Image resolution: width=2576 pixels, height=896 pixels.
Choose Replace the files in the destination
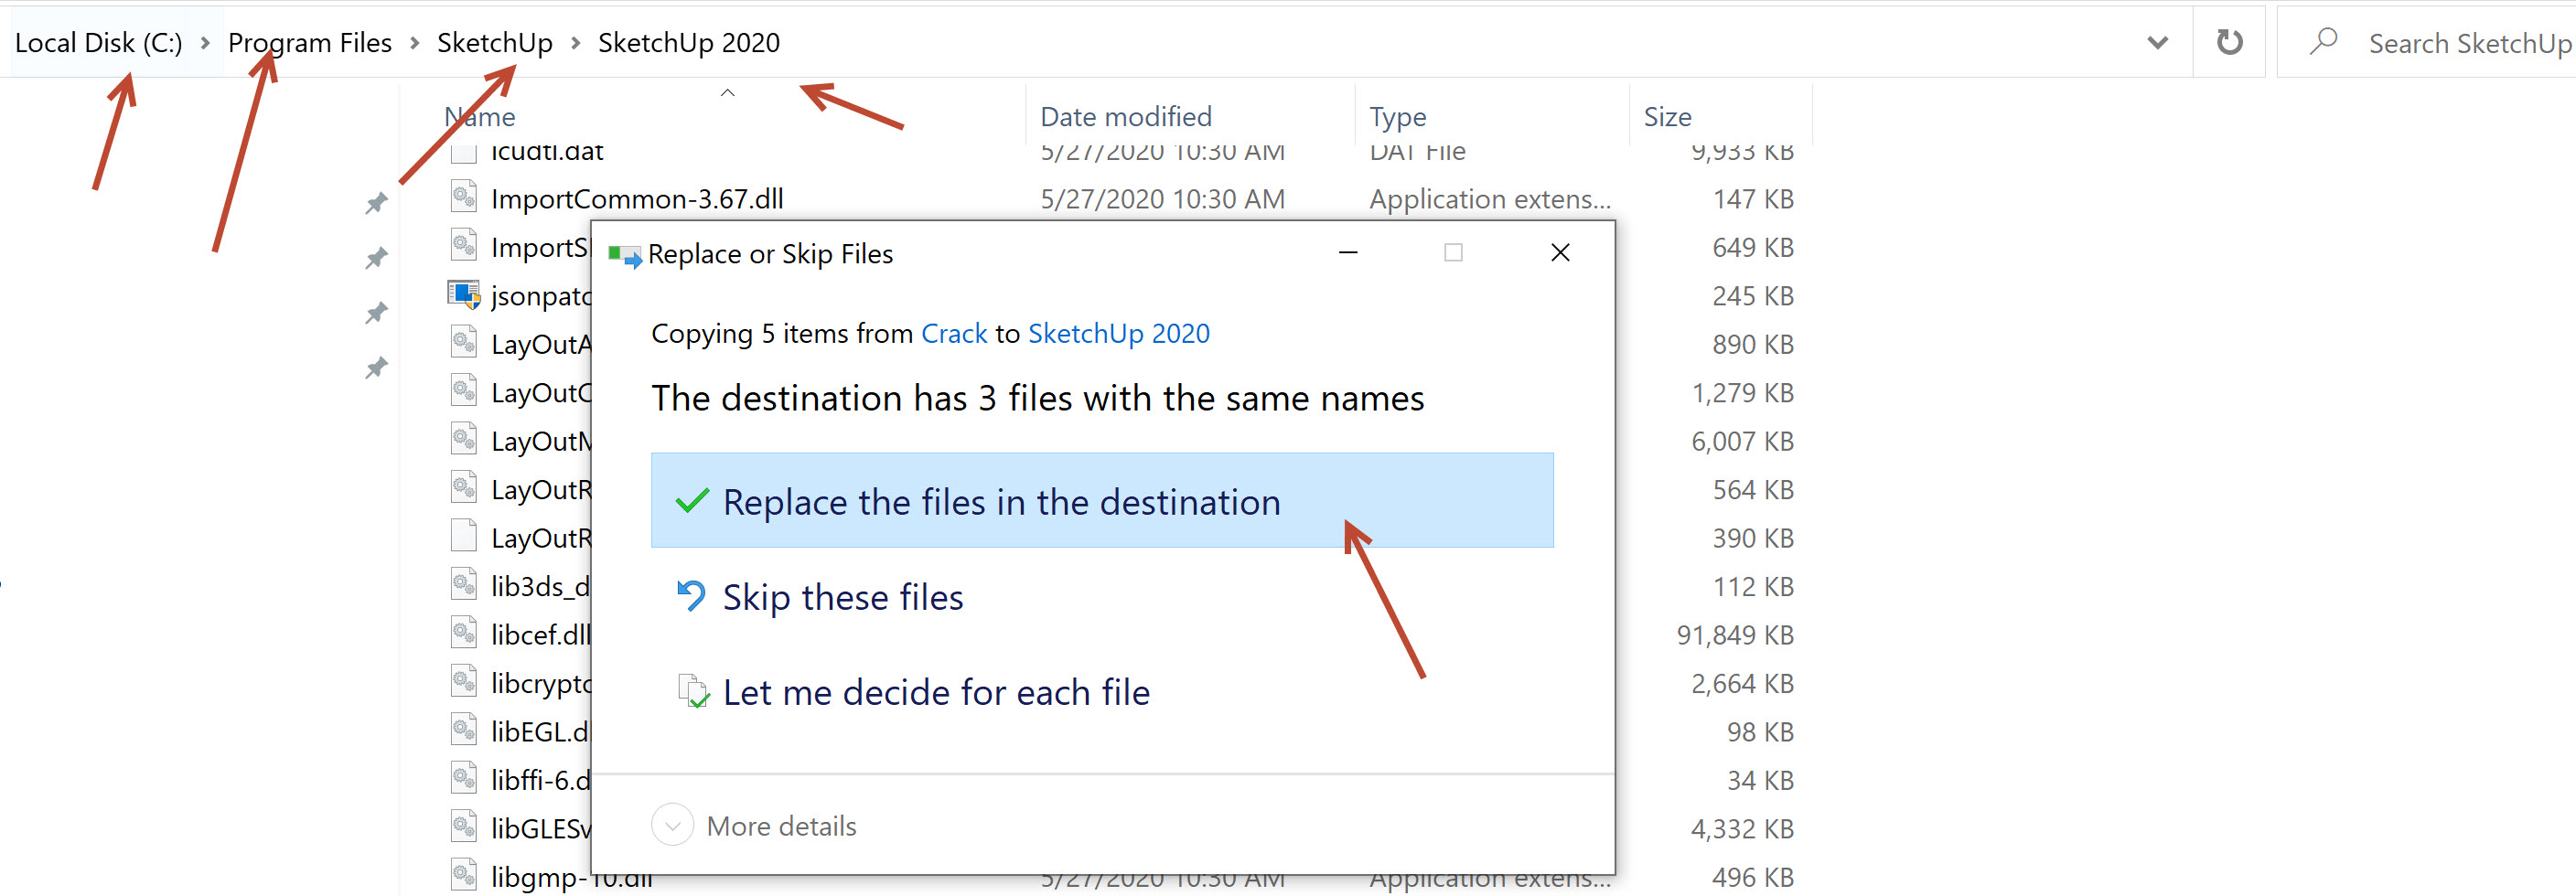1102,500
